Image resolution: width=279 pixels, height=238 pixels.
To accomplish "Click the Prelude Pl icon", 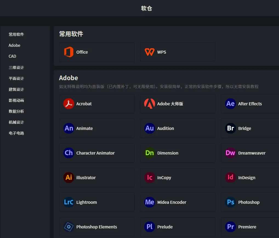I will (149, 227).
